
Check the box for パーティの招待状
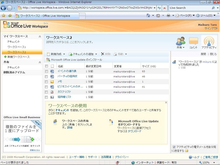(x=46, y=77)
